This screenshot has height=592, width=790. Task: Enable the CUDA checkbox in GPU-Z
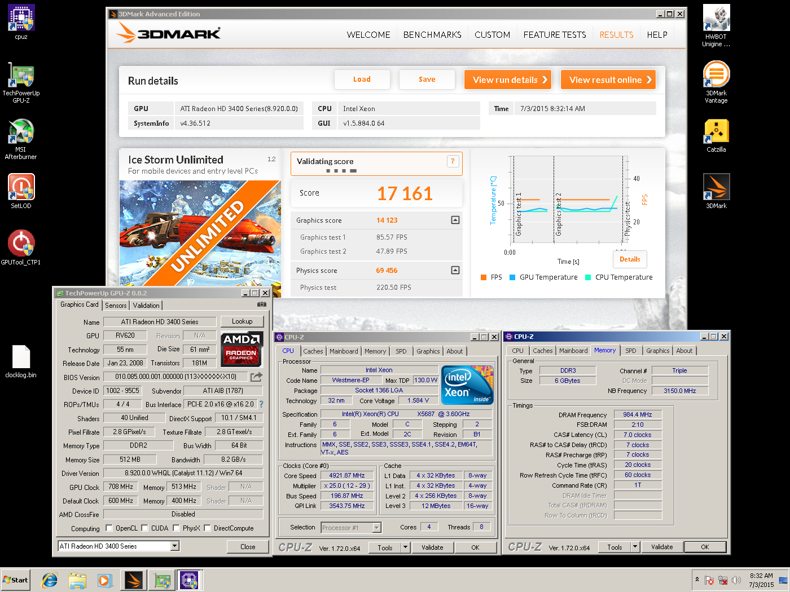(145, 528)
